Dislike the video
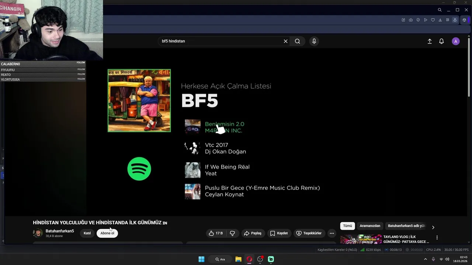 232,233
